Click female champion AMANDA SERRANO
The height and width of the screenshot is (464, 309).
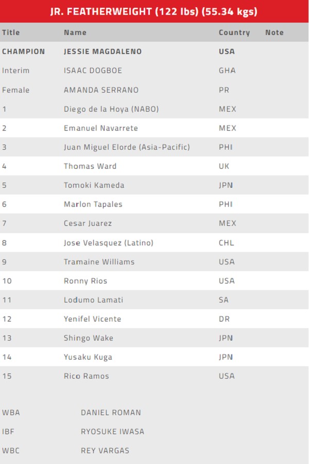(x=101, y=90)
